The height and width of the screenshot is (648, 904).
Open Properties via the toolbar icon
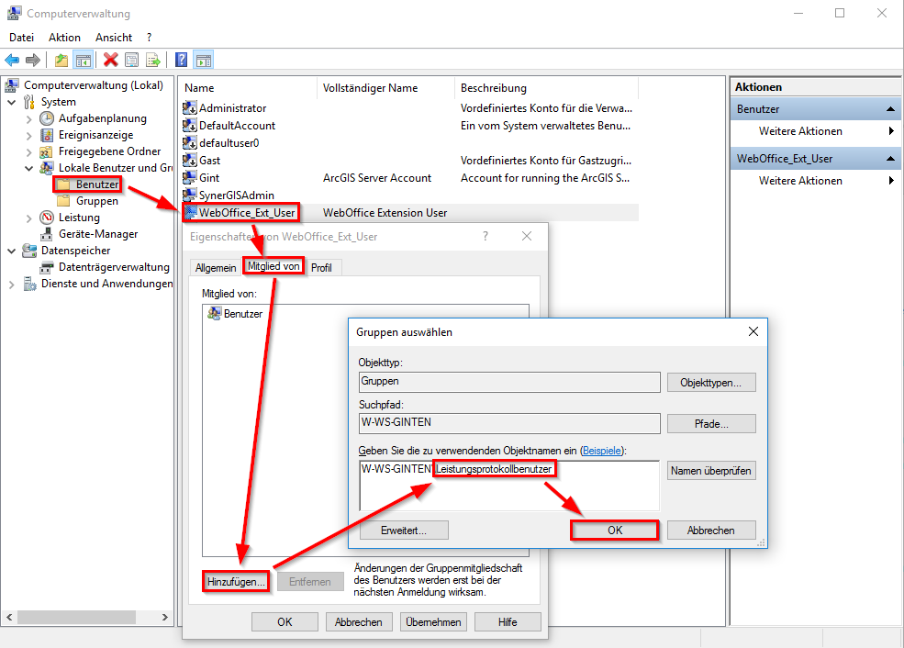pos(132,60)
